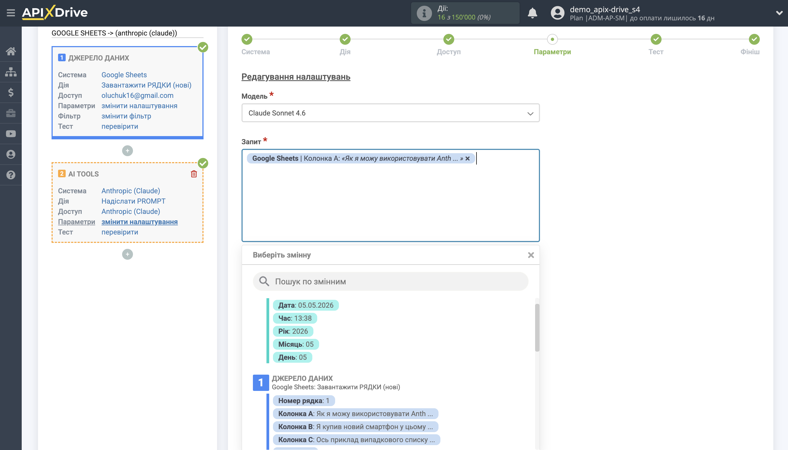Click the search magnifier icon in variables

coord(264,281)
